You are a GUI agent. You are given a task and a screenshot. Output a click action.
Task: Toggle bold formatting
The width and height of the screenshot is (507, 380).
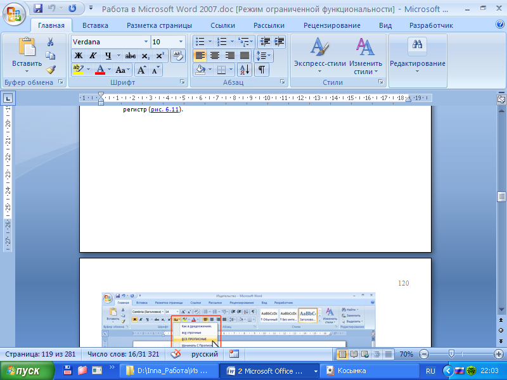(x=79, y=56)
